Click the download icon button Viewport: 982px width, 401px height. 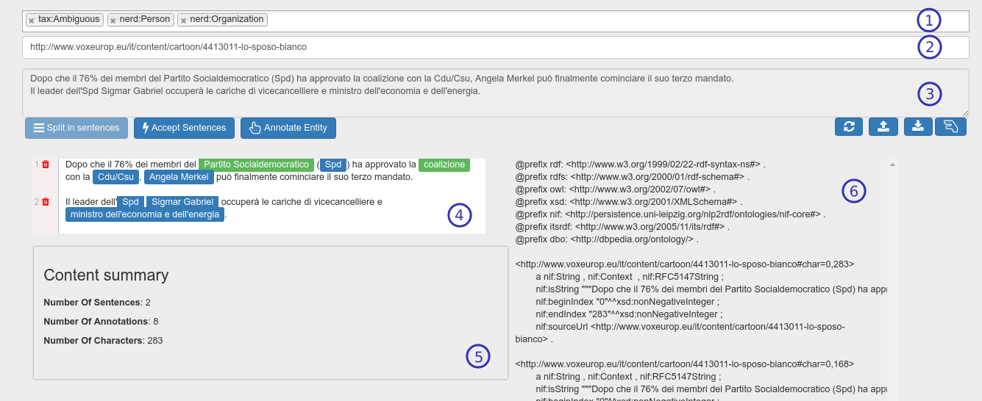tap(917, 127)
